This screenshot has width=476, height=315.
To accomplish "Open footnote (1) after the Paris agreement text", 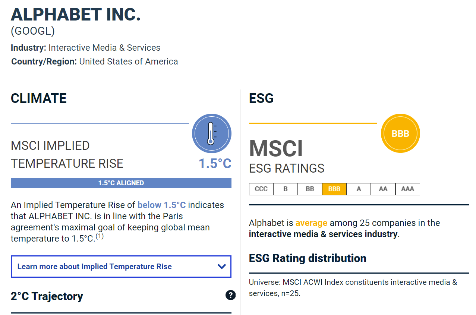I will pos(100,236).
